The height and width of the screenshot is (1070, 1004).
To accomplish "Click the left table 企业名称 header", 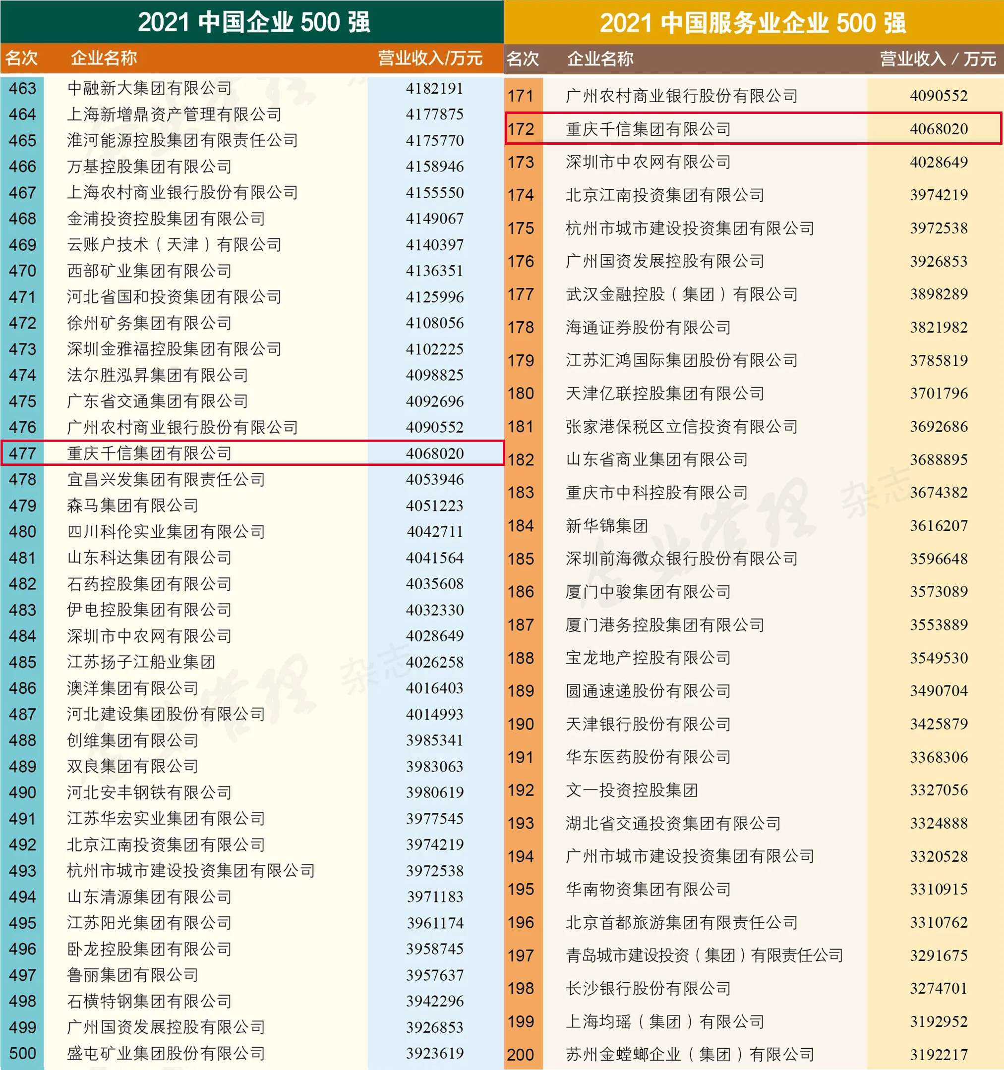I will 104,57.
